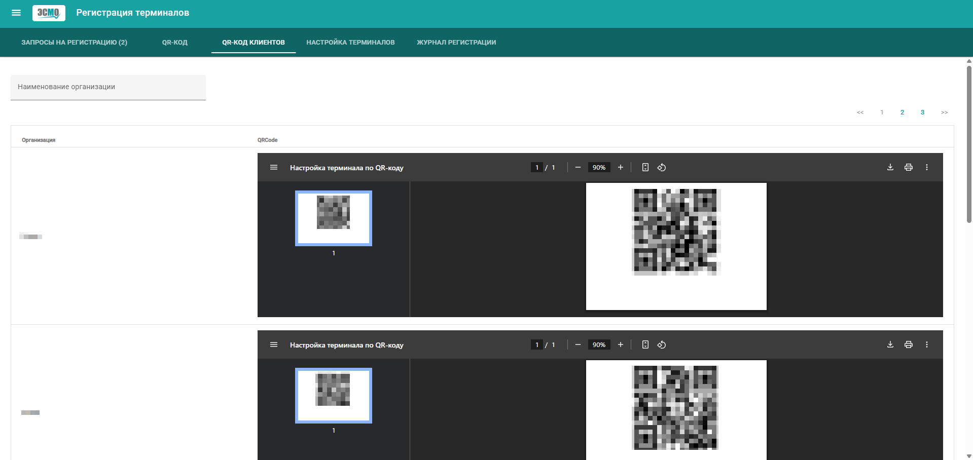Zoom out in first PDF viewer
This screenshot has height=460, width=973.
click(x=578, y=167)
